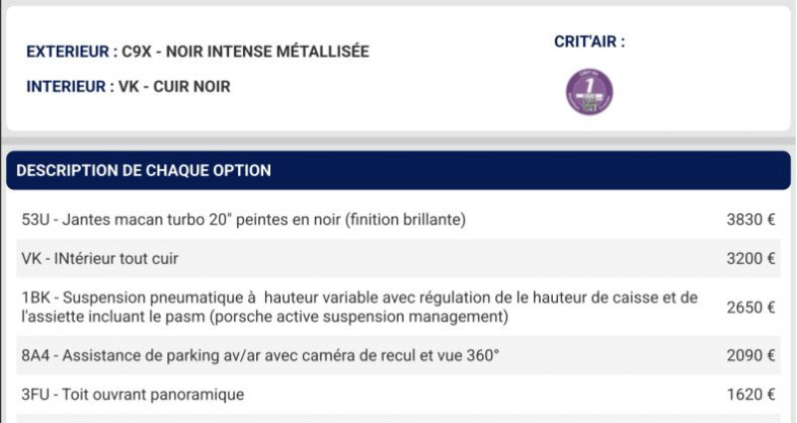Select the 3FU Toit ouvrant panoramique option

point(398,394)
